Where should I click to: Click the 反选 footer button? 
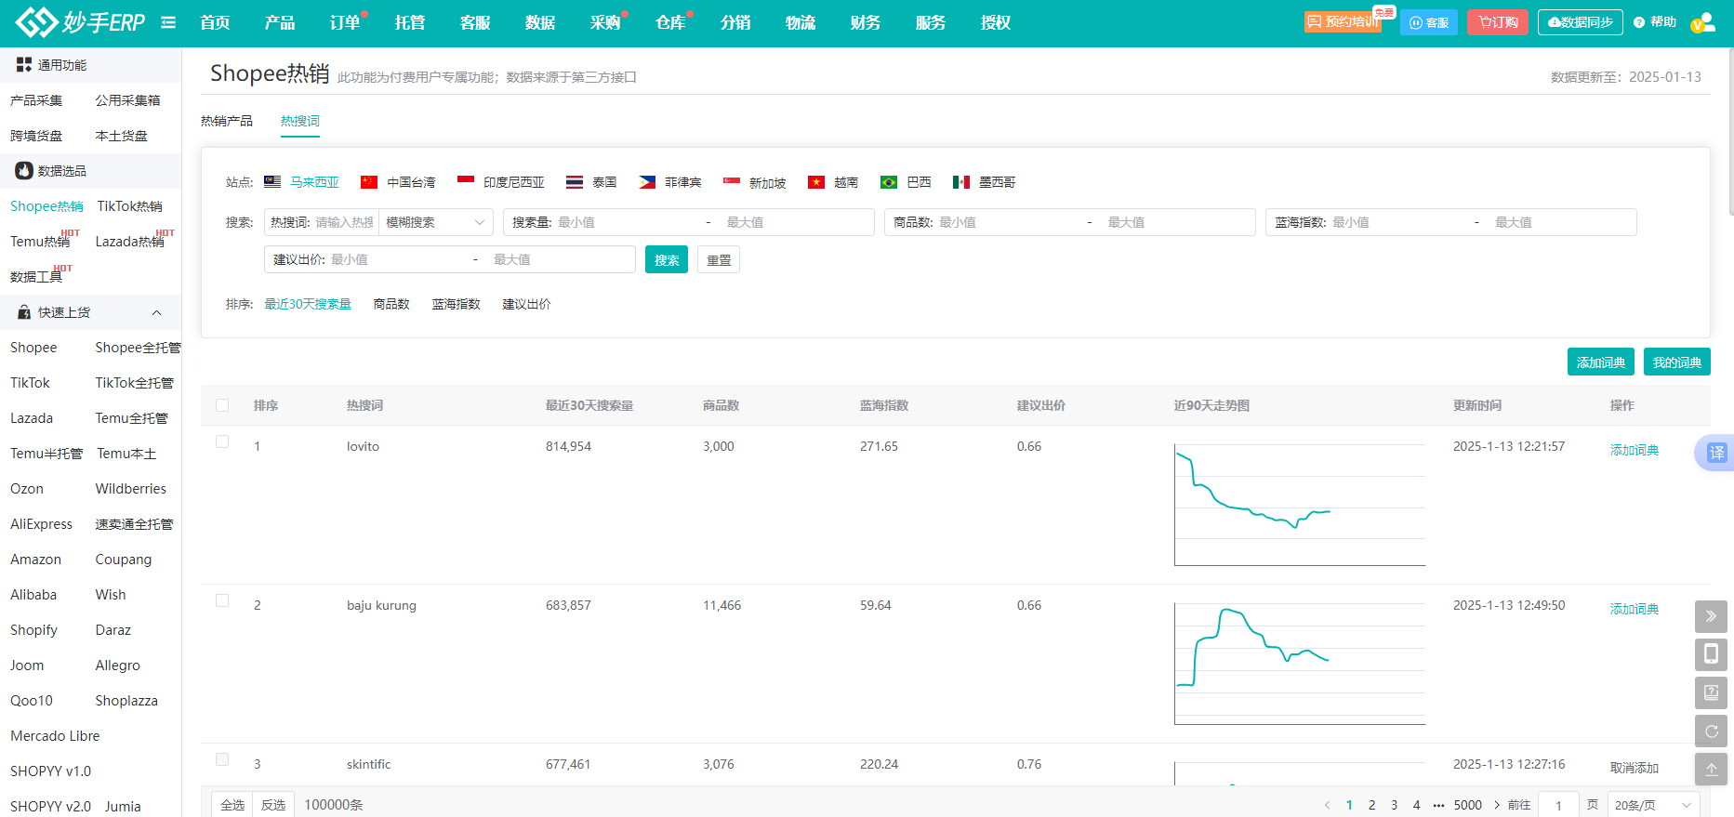pyautogui.click(x=273, y=805)
